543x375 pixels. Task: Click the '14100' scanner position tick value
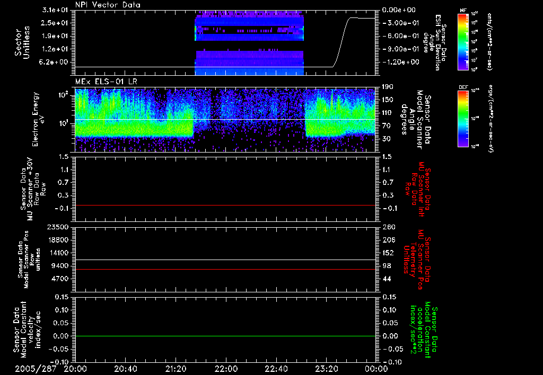57,253
